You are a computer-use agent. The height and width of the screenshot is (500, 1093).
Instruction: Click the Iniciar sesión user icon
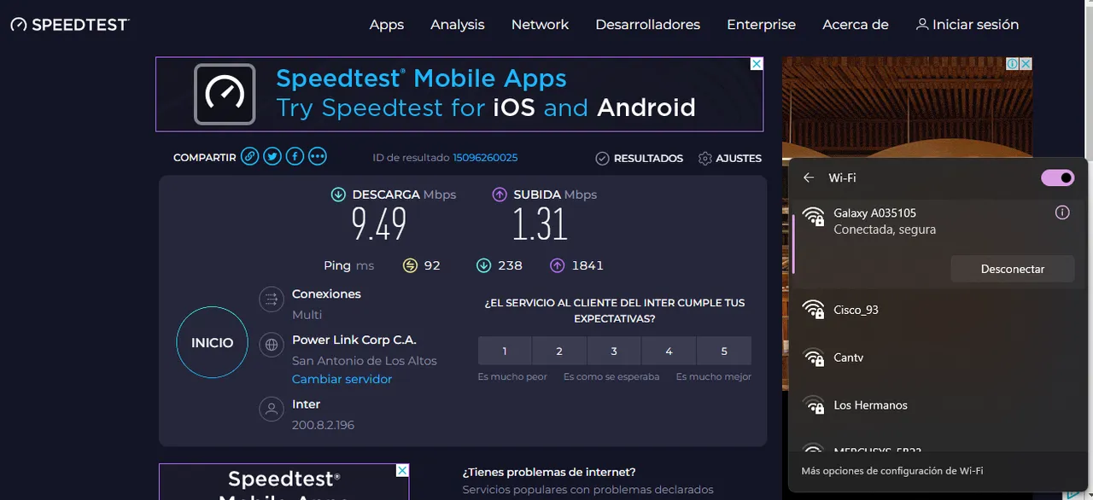point(922,25)
